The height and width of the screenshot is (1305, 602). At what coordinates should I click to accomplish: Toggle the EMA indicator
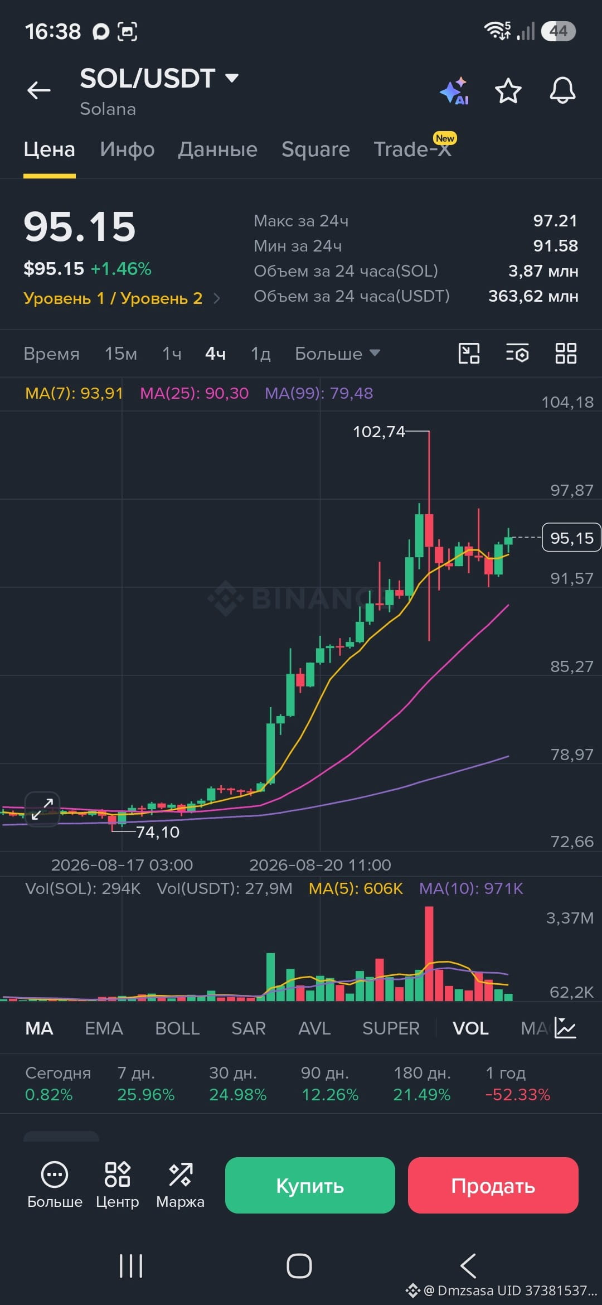pyautogui.click(x=104, y=1028)
